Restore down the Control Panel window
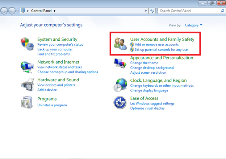Viewport: 226px width, 159px height. [x=212, y=3]
